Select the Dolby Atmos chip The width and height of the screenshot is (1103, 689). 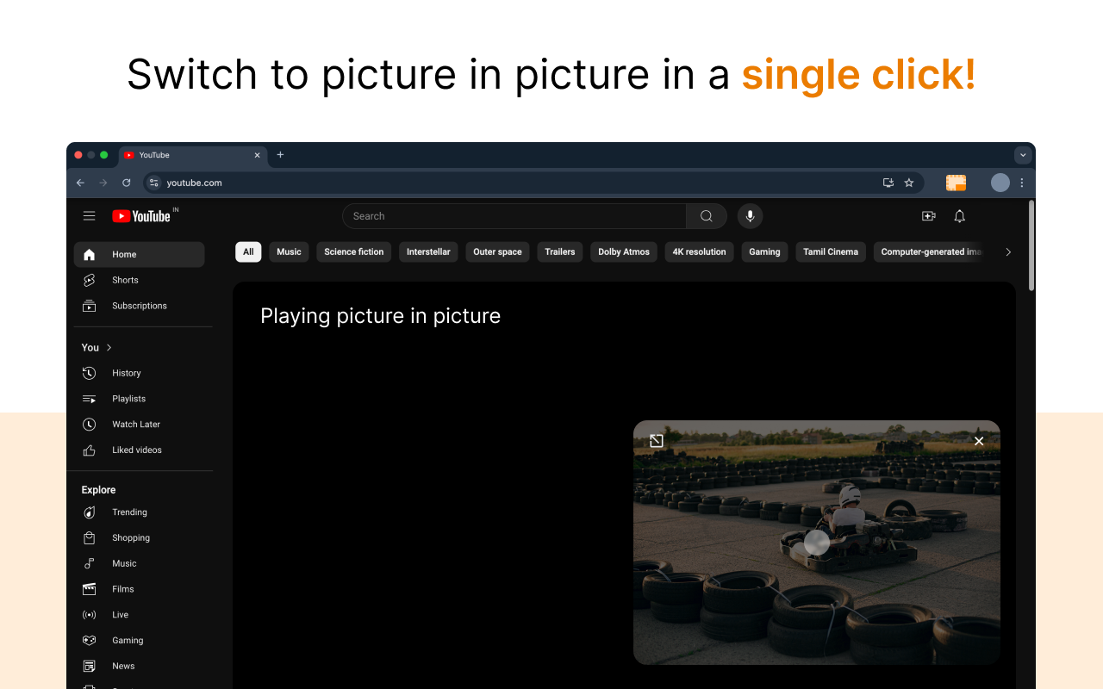(x=624, y=252)
